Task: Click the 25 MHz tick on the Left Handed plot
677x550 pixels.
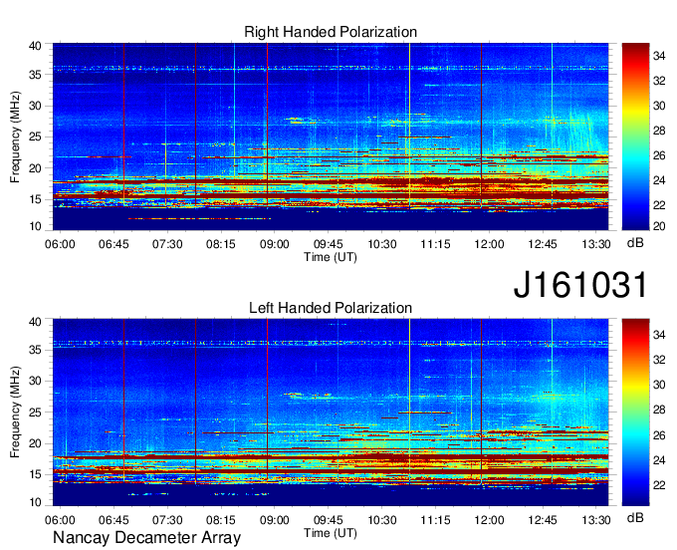Action: pos(36,412)
